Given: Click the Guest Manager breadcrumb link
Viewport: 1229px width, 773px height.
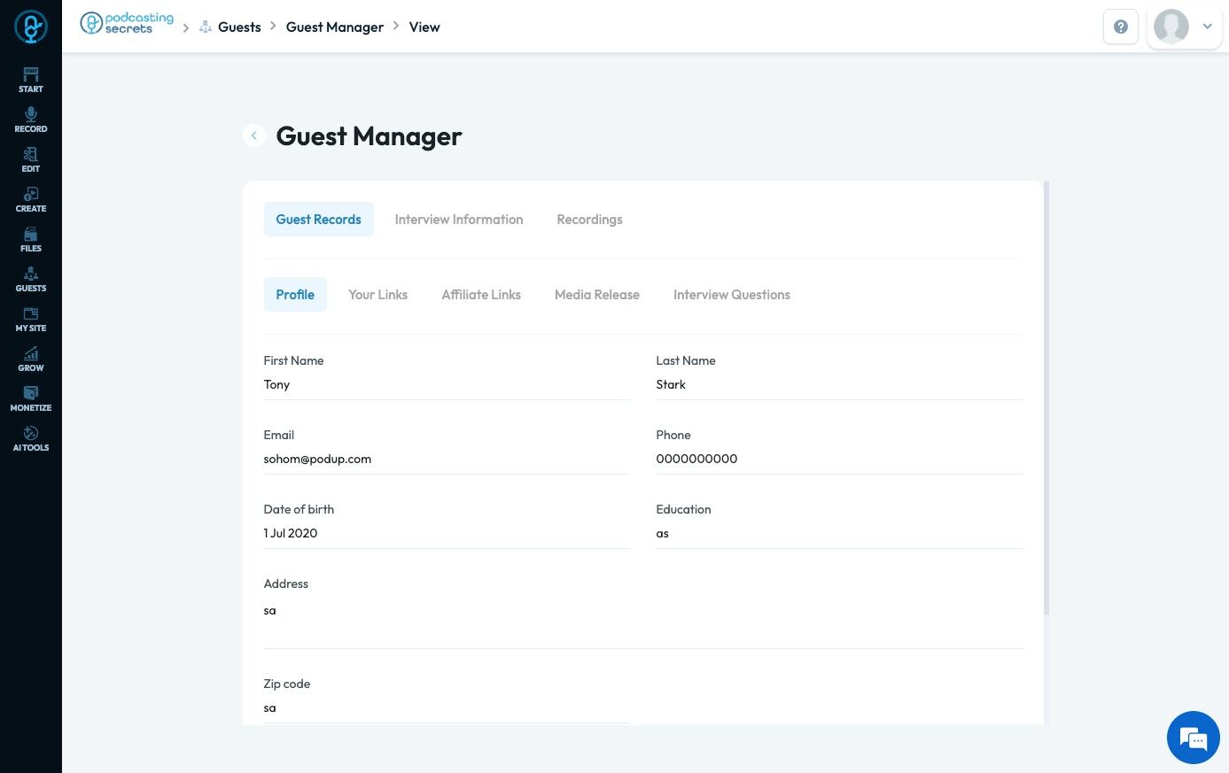Looking at the screenshot, I should point(335,27).
